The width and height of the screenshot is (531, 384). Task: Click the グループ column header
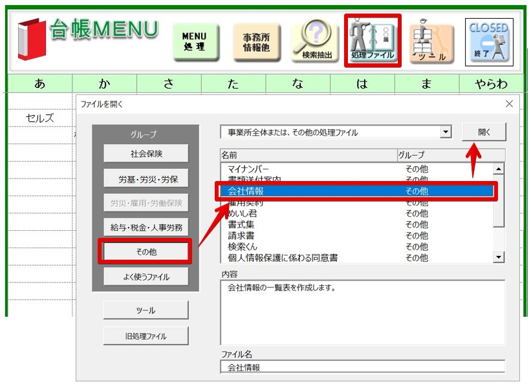click(x=451, y=155)
